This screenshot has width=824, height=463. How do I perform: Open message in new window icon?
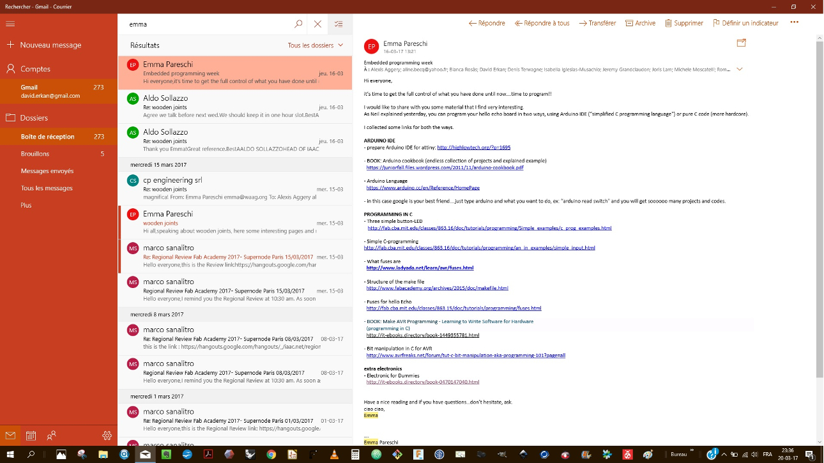point(741,43)
